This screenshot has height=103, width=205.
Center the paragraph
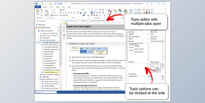click(x=94, y=12)
